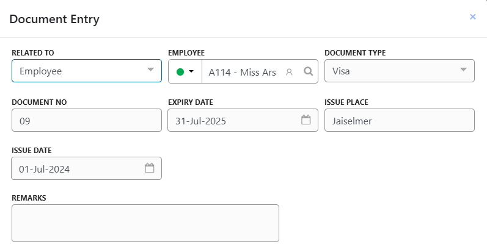Viewport: 487px width, 250px height.
Task: Click the A114 - Miss Ars employee text
Action: (242, 72)
